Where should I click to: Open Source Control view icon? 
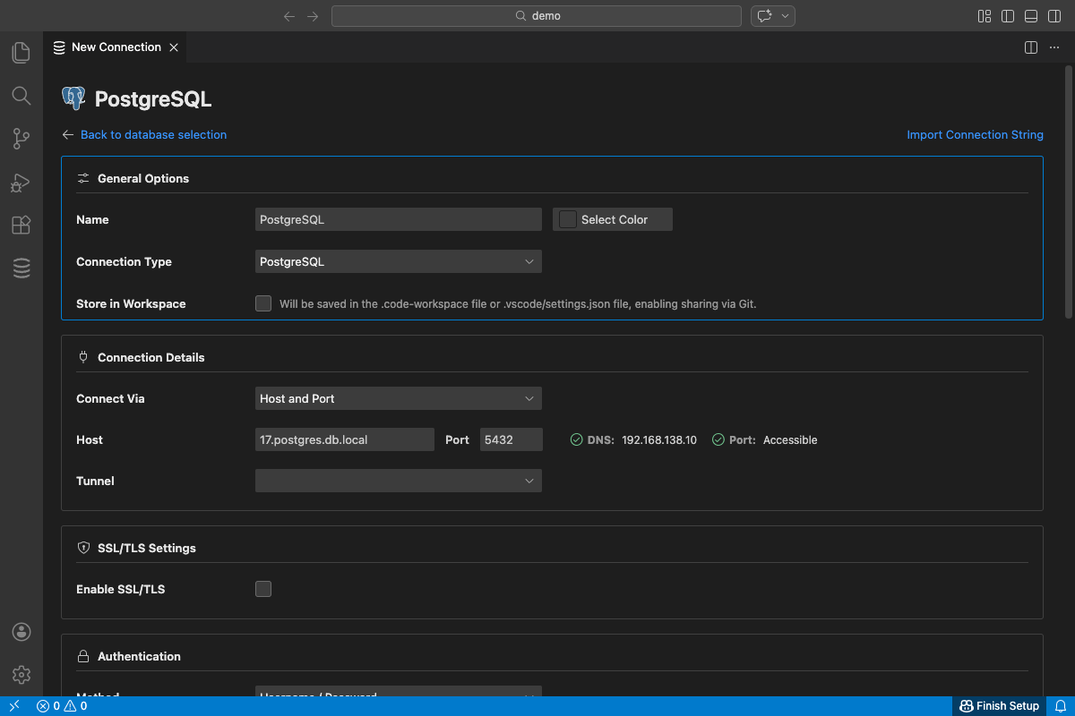[x=21, y=139]
